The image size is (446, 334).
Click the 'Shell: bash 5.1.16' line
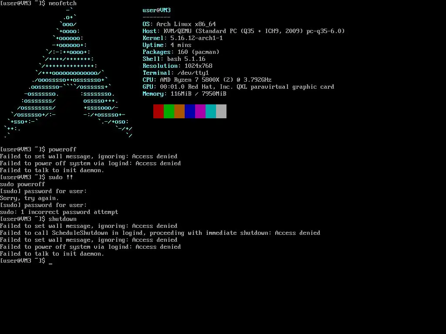tap(174, 59)
